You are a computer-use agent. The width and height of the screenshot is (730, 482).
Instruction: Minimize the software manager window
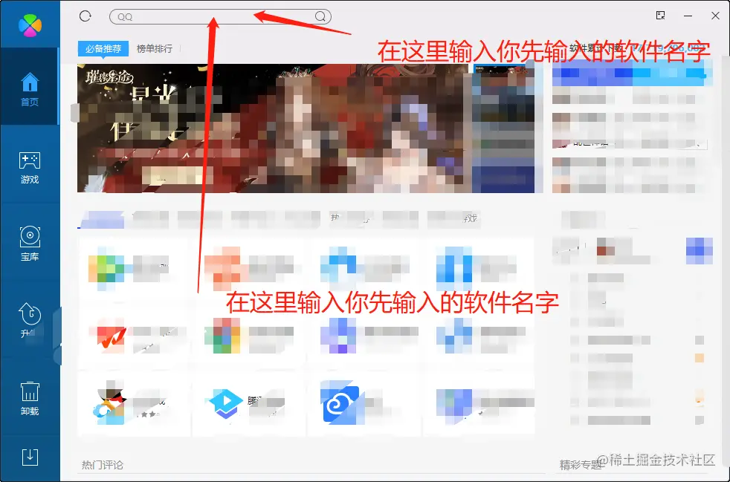(x=688, y=16)
